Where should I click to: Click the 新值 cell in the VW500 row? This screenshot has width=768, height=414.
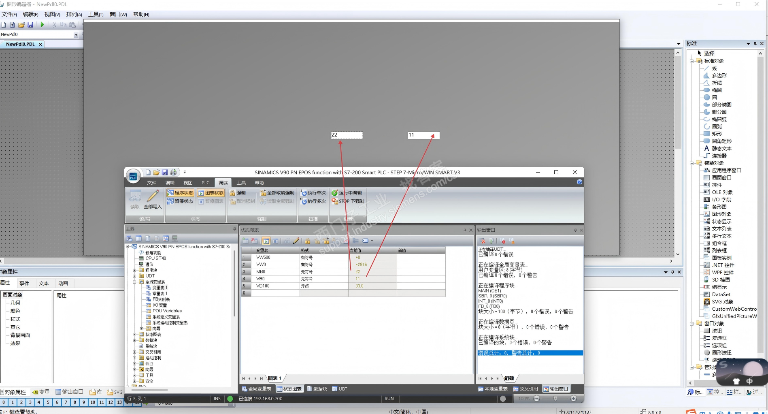(x=421, y=257)
